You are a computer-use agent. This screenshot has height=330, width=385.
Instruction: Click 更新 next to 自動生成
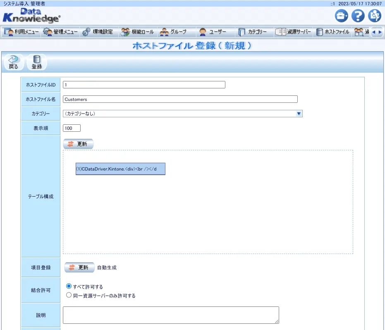(x=79, y=267)
